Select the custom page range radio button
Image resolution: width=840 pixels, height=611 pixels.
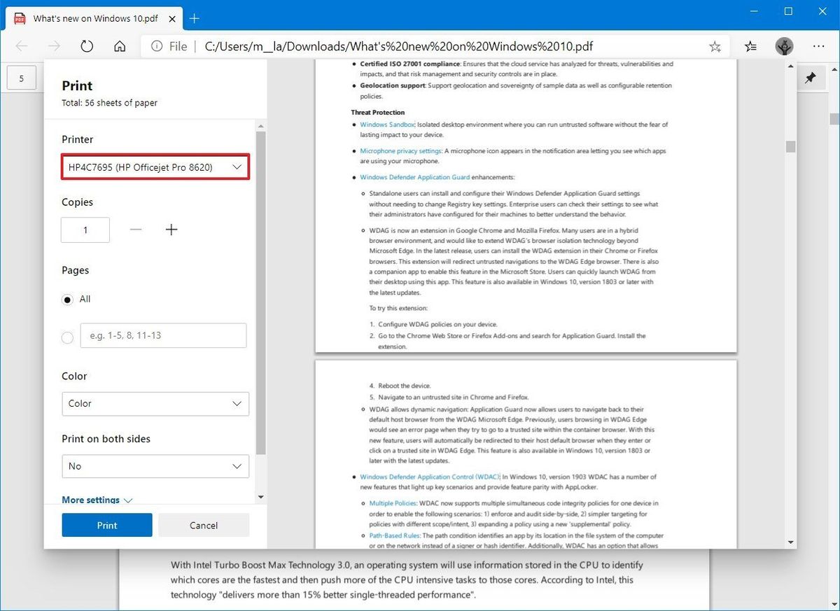point(67,337)
